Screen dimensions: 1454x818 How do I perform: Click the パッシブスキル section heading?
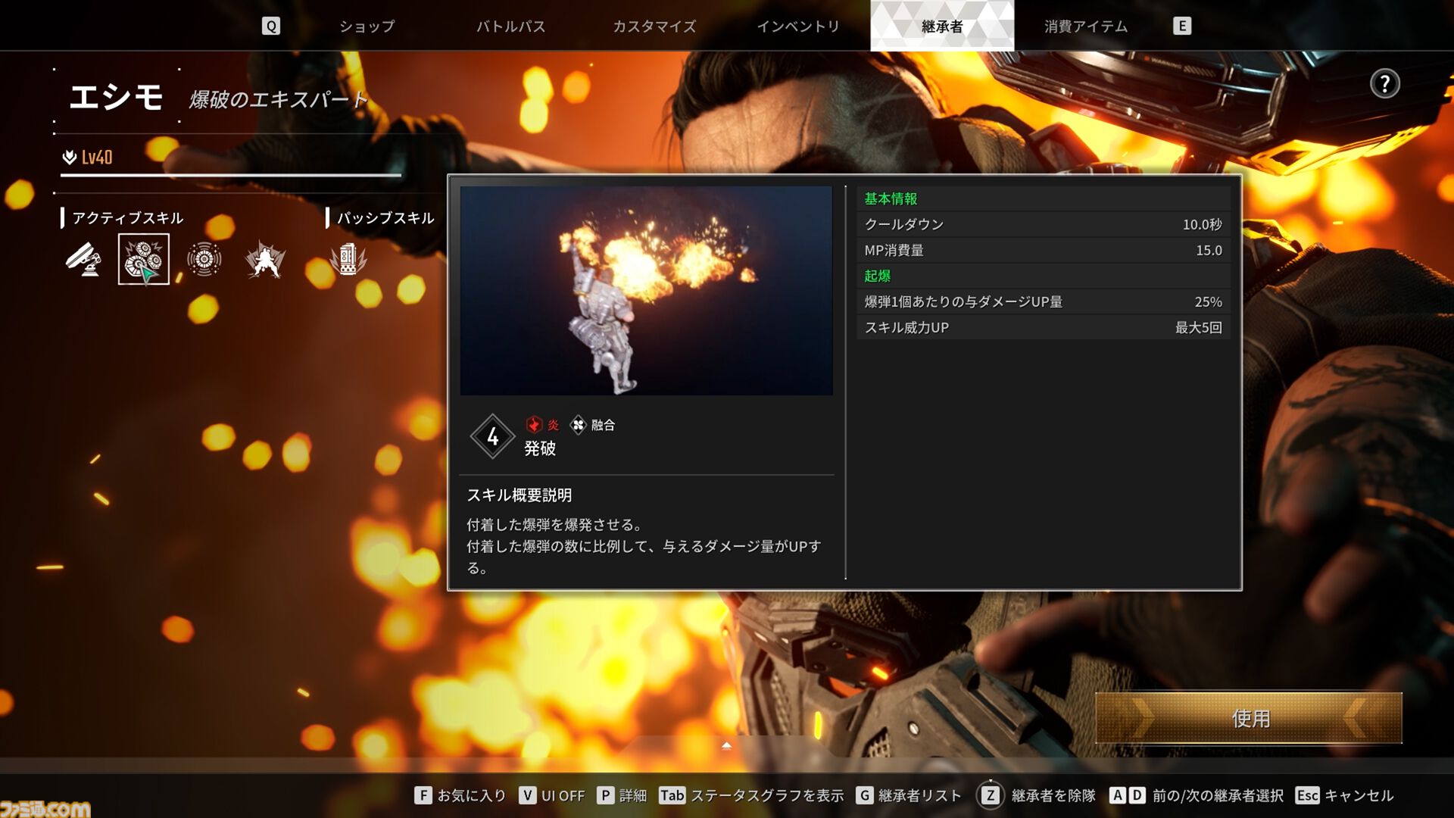(x=385, y=218)
